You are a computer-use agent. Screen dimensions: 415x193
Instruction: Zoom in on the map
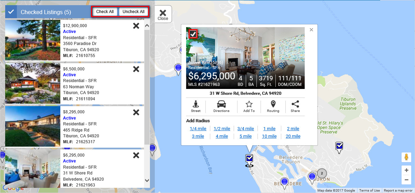click(406, 170)
